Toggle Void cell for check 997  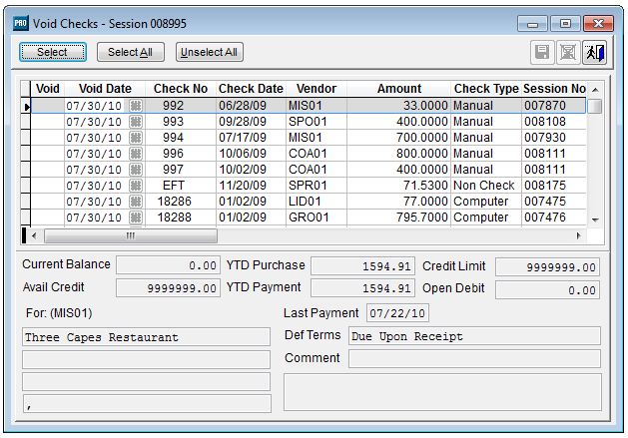click(x=48, y=170)
